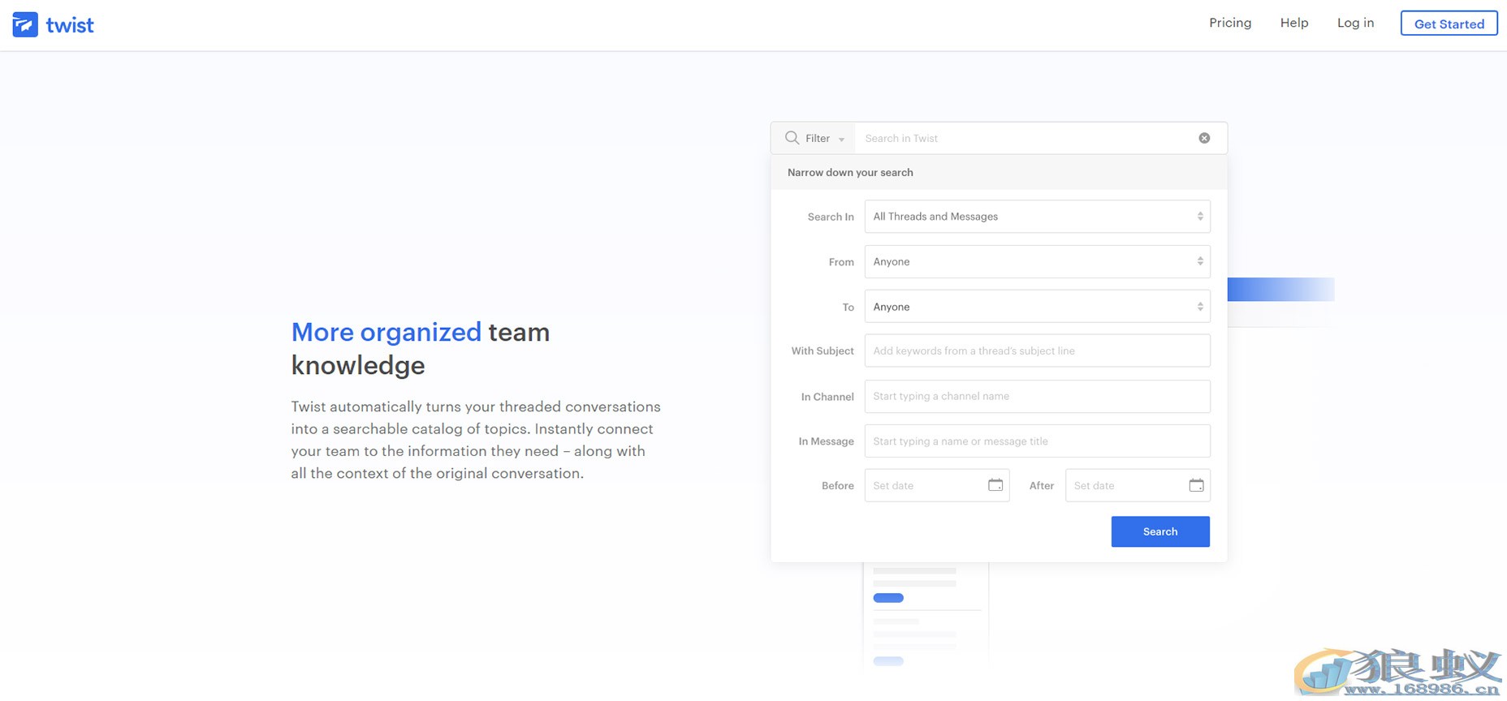Expand the From Anyone dropdown
Viewport: 1507px width, 701px height.
1037,261
